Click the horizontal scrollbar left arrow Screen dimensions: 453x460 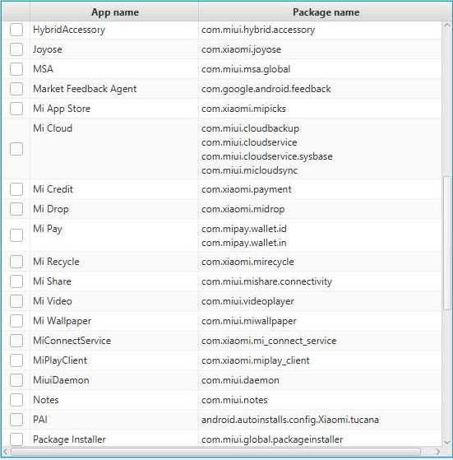point(6,451)
